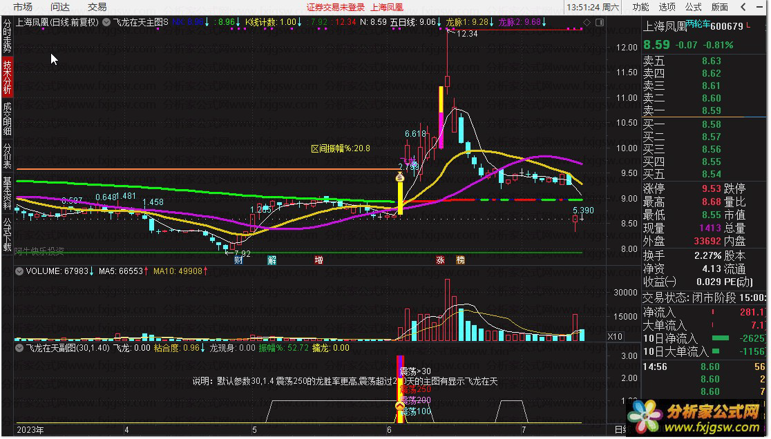The width and height of the screenshot is (771, 439).
Task: Switch to 分时走势 sidebar tab
Action: (7, 37)
